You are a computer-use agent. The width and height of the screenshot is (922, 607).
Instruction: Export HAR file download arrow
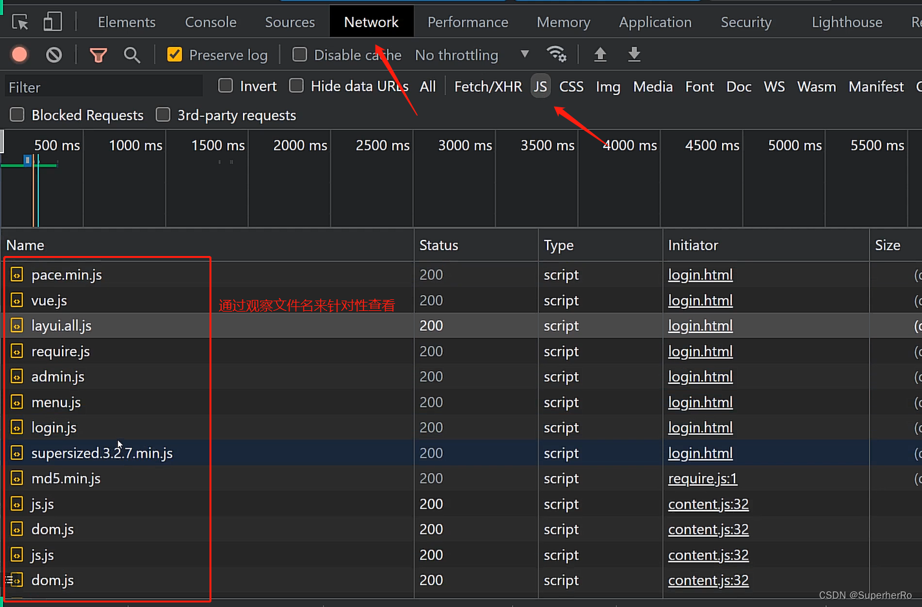coord(634,54)
